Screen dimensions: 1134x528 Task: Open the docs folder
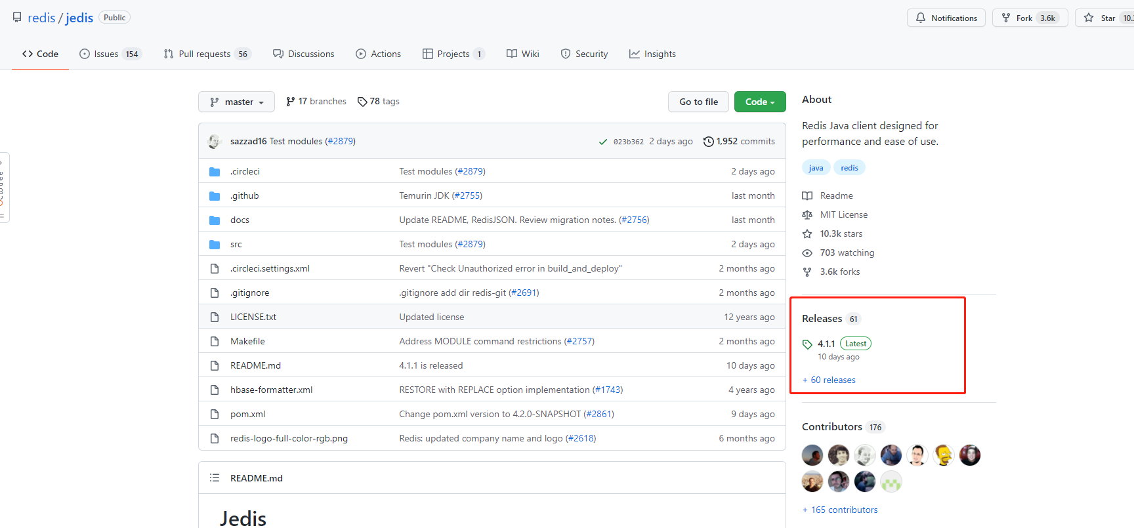pos(240,220)
